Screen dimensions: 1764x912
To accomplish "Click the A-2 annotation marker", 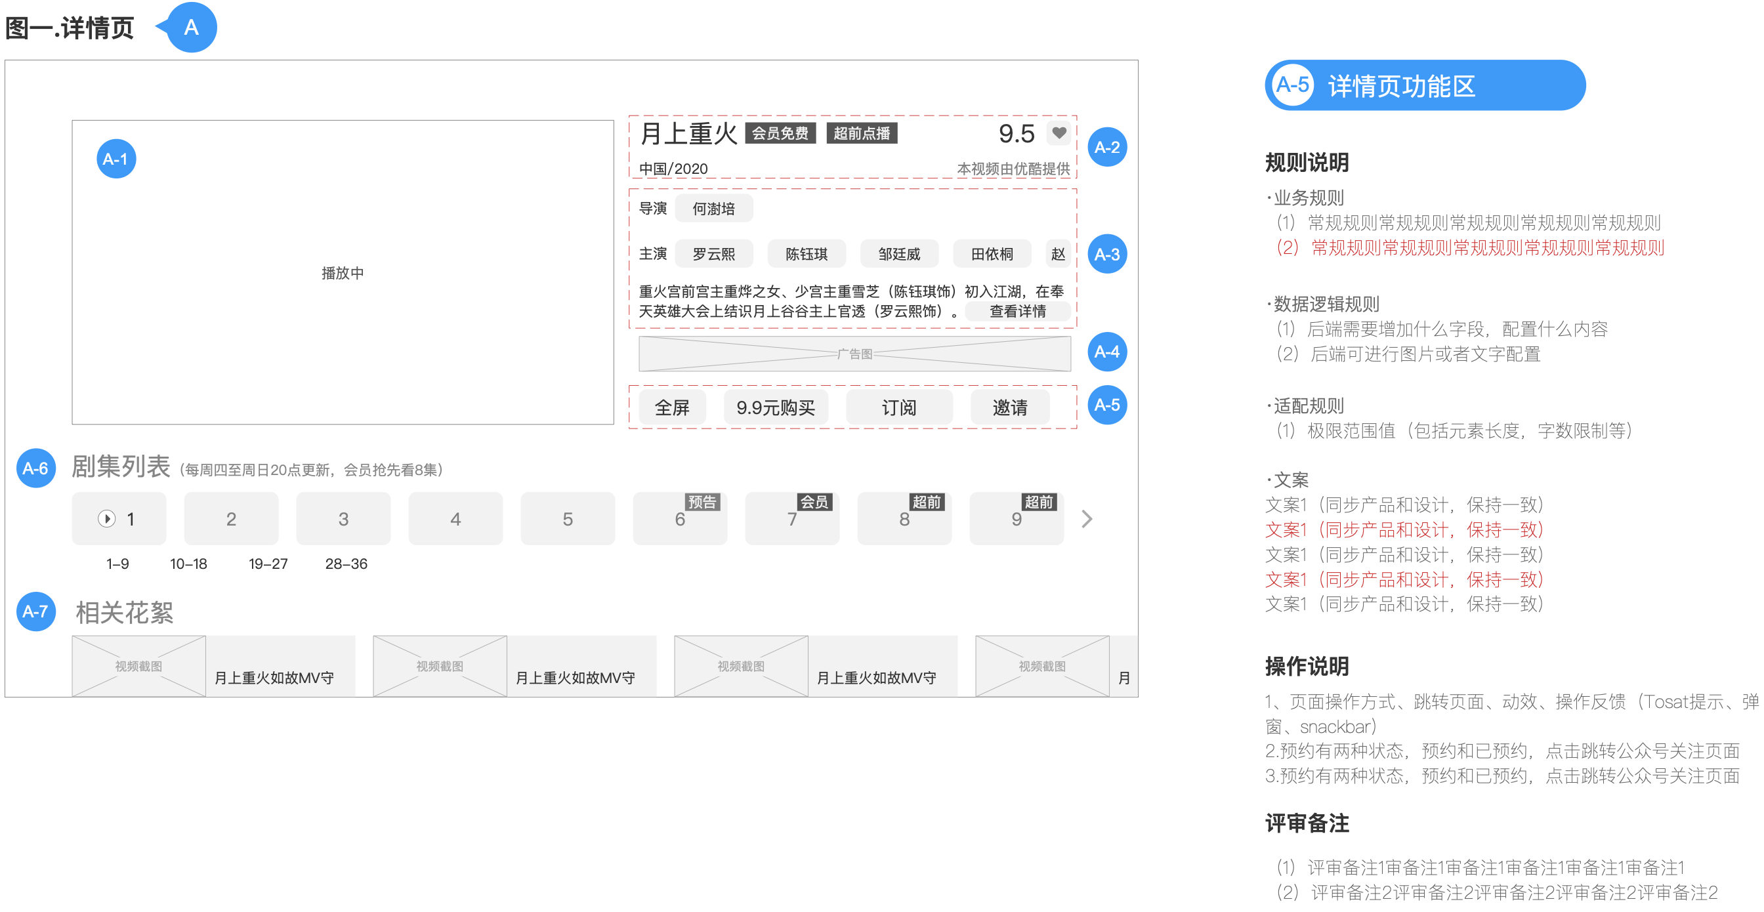I will [1106, 147].
